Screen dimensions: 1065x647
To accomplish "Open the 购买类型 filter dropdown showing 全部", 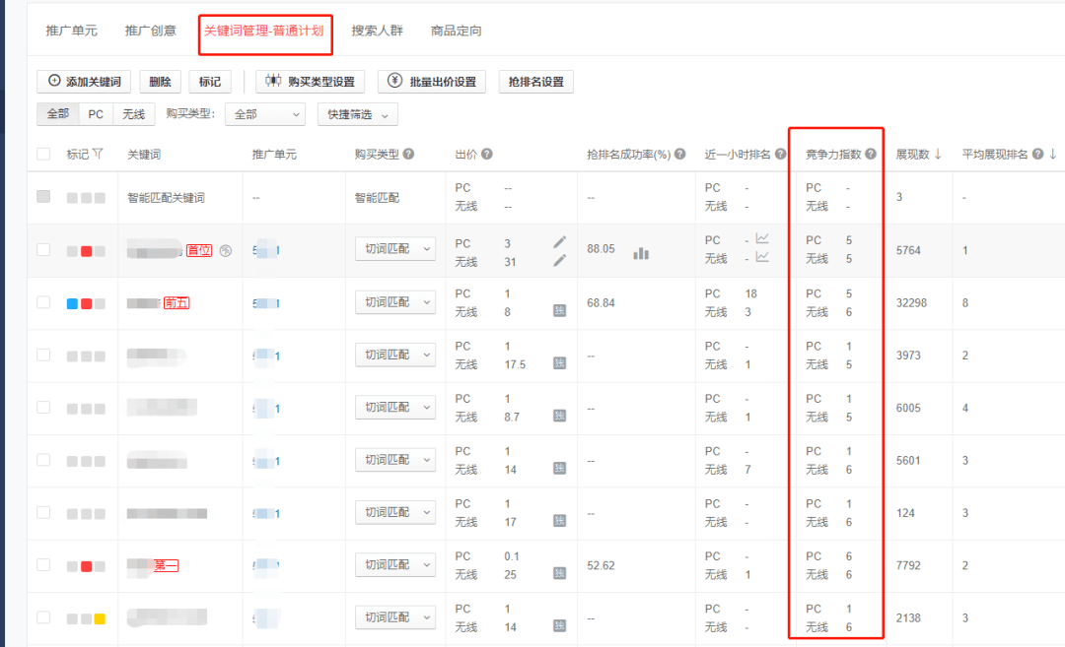I will point(264,114).
